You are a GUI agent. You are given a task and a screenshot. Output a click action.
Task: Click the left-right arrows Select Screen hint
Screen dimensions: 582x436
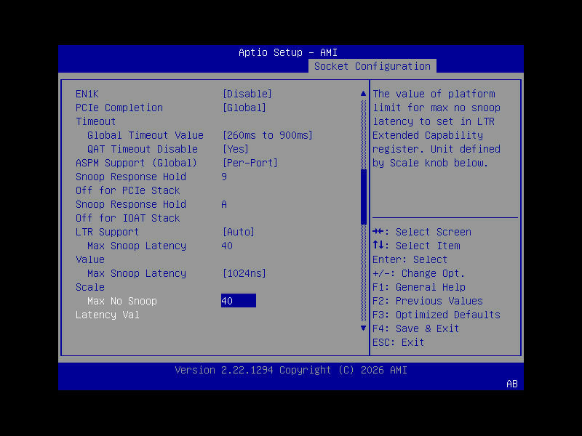(422, 232)
